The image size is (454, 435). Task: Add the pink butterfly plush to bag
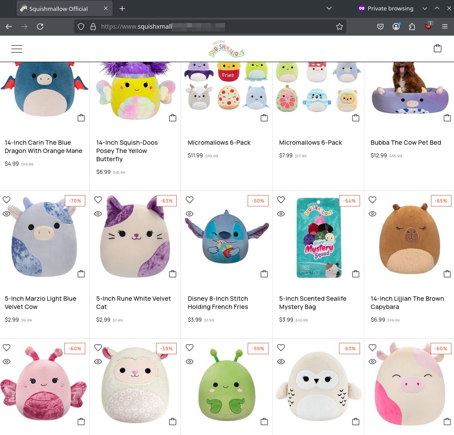tap(81, 422)
